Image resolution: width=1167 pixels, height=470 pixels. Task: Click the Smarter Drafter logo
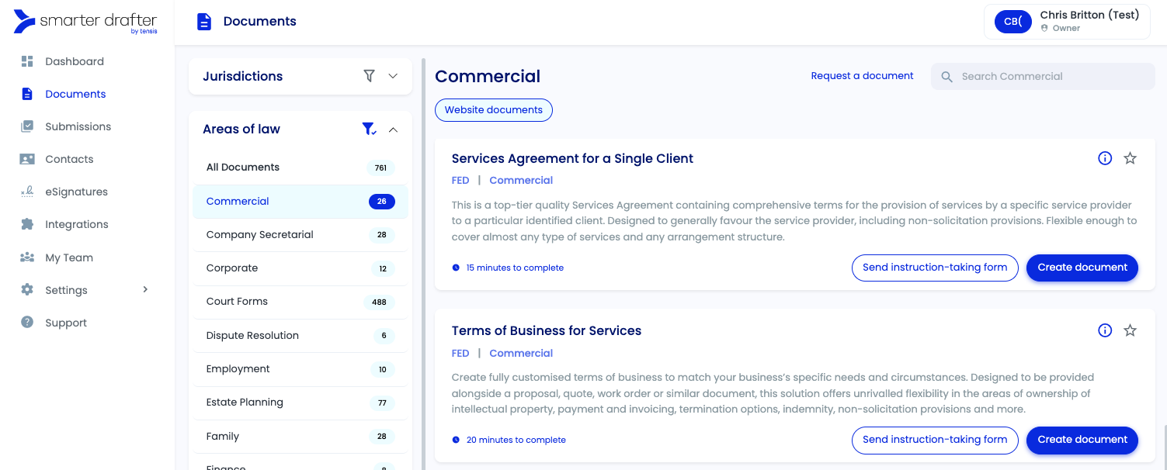click(x=84, y=21)
